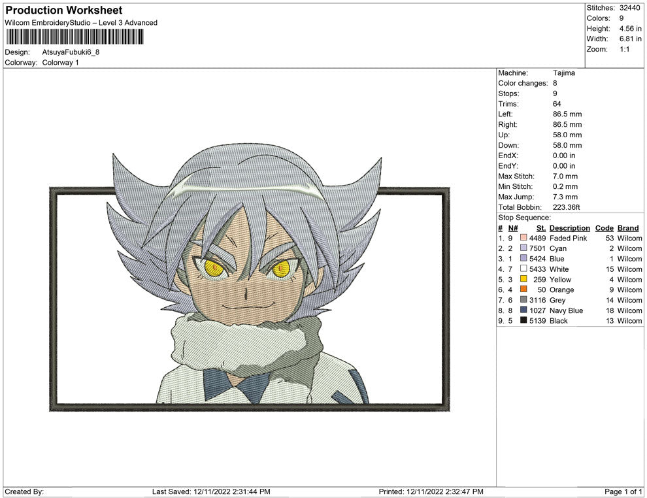Click the 'Brand' column header
The width and height of the screenshot is (647, 498).
[x=628, y=228]
